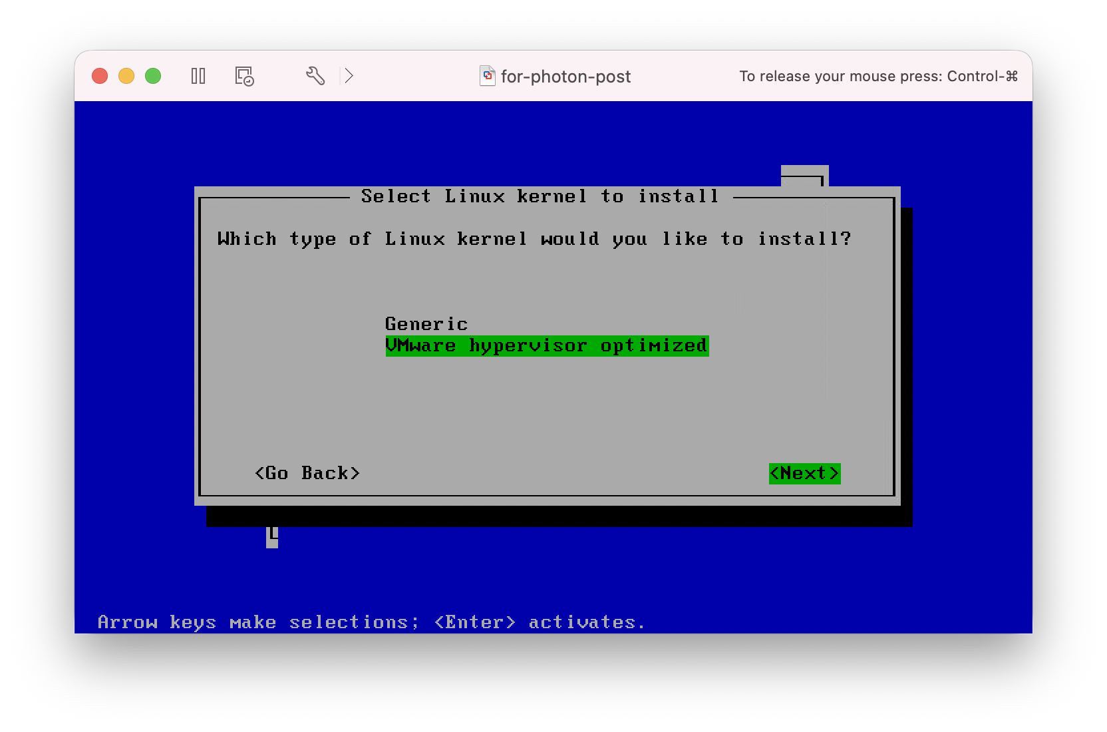Expand the toolbar overflow chevron
The image size is (1107, 732).
pyautogui.click(x=349, y=76)
